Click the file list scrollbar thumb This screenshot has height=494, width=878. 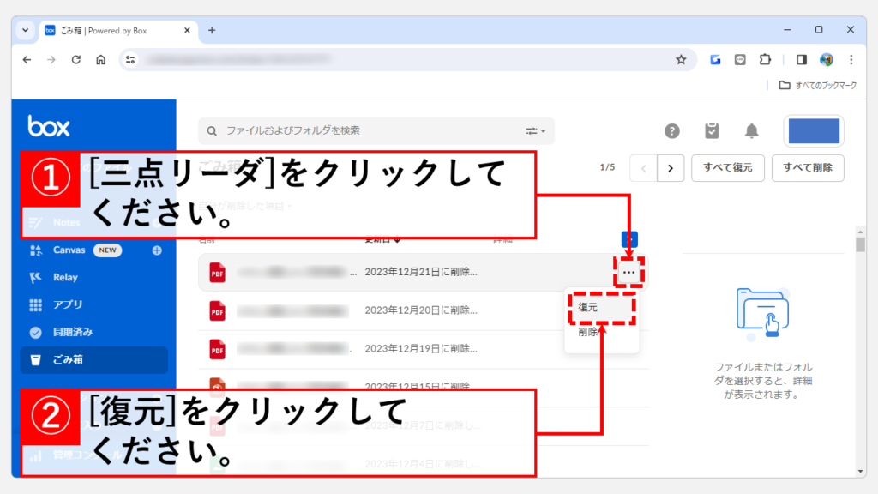pos(861,244)
